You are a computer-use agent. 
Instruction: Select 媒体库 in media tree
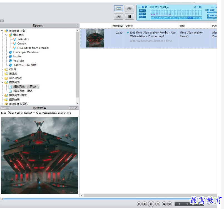pyautogui.click(x=13, y=74)
